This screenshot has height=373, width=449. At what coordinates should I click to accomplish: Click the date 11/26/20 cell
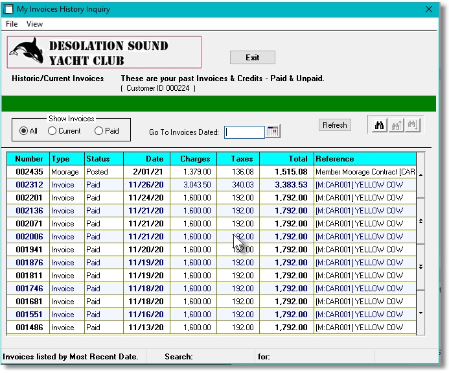tap(146, 185)
